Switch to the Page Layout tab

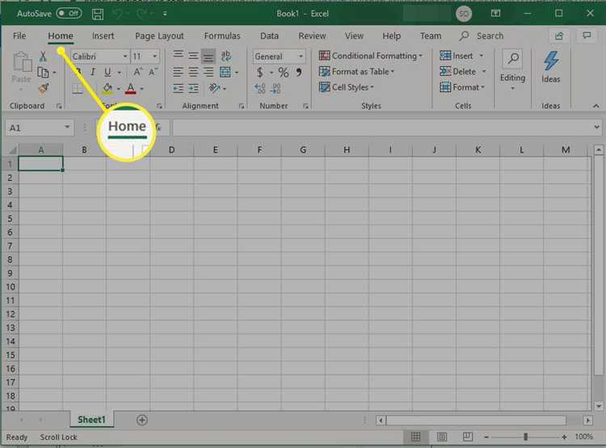coord(159,36)
